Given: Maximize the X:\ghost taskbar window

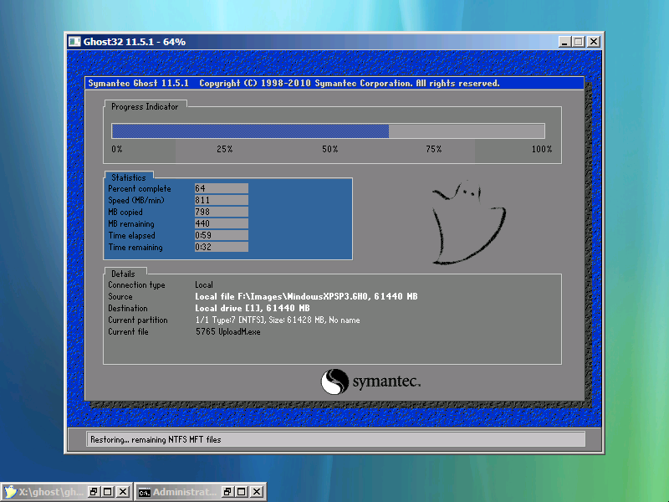Looking at the screenshot, I should [x=108, y=492].
